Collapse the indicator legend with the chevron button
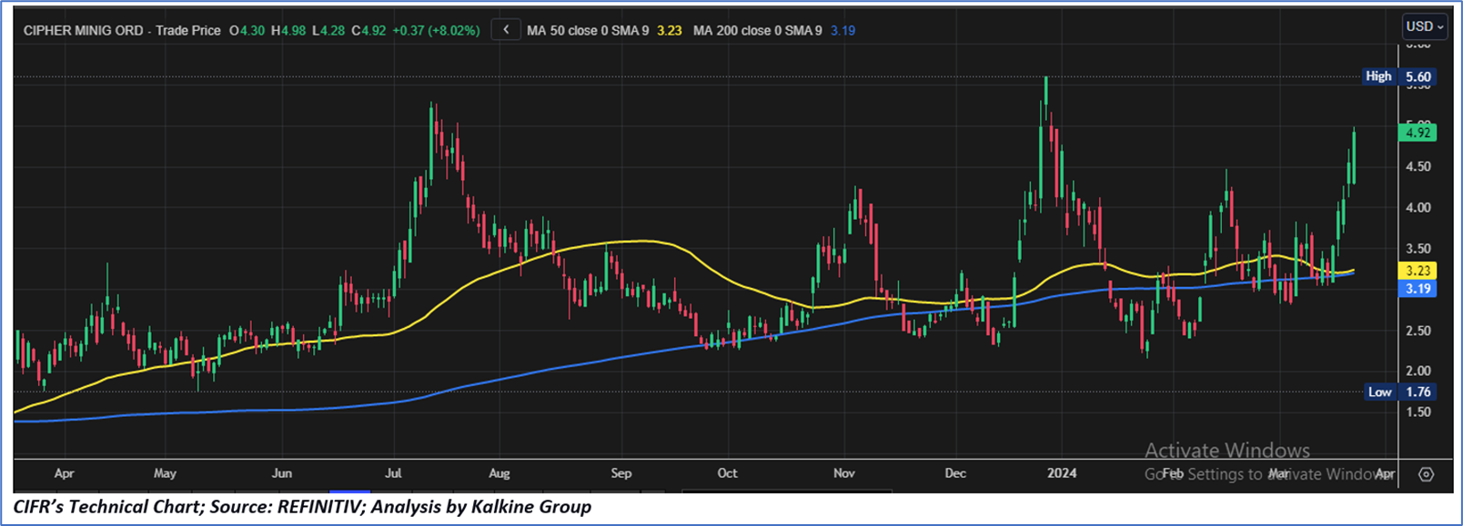This screenshot has width=1463, height=526. pyautogui.click(x=506, y=30)
